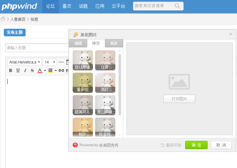Click 重新开始 to reset edits
Viewport: 237px width, 168px height.
[171, 145]
